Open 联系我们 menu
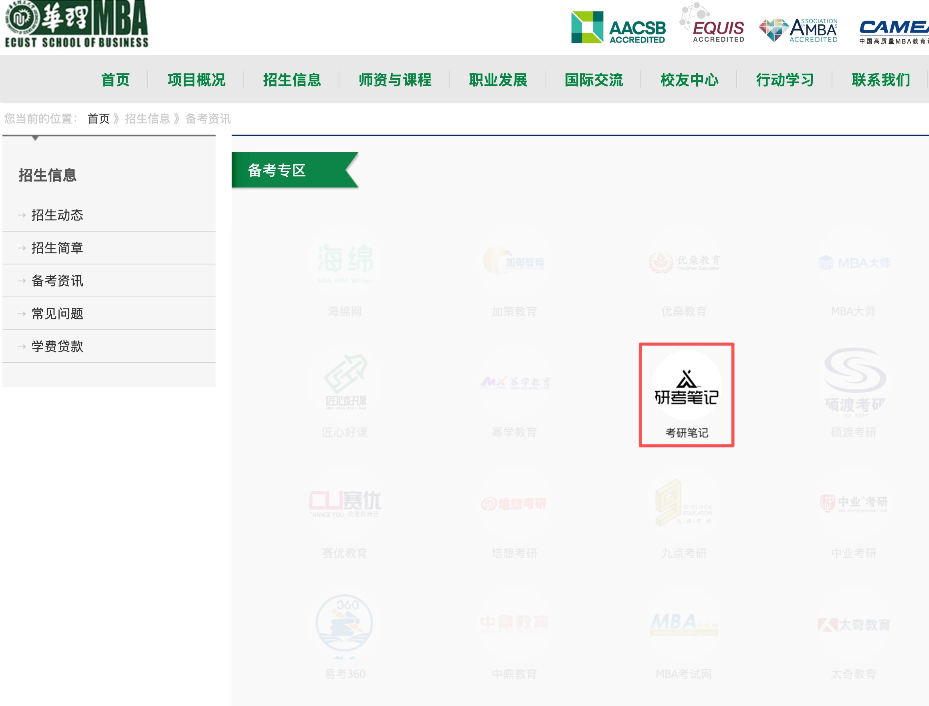The width and height of the screenshot is (929, 706). click(881, 79)
